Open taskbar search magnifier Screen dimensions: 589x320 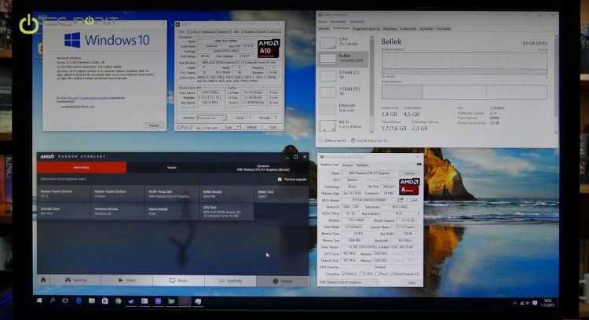tap(53, 301)
